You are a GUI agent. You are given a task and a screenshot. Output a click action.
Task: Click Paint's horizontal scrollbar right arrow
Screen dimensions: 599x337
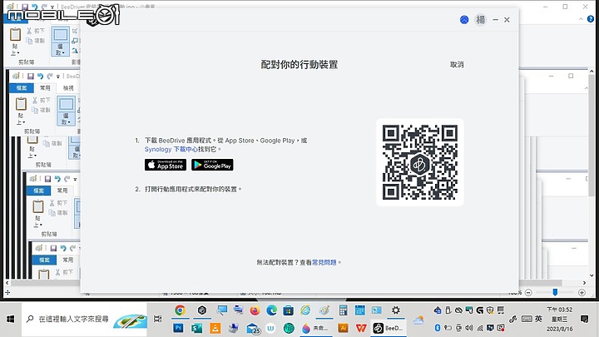pyautogui.click(x=584, y=283)
